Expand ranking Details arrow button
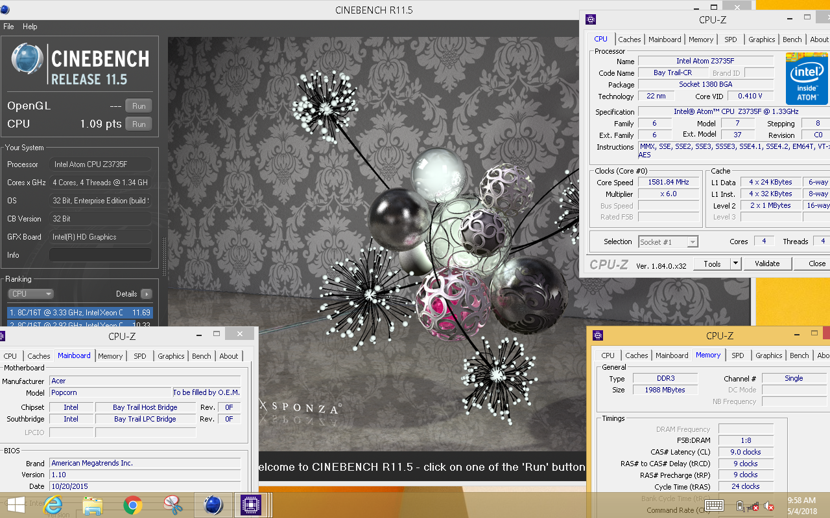This screenshot has height=518, width=830. pyautogui.click(x=147, y=294)
